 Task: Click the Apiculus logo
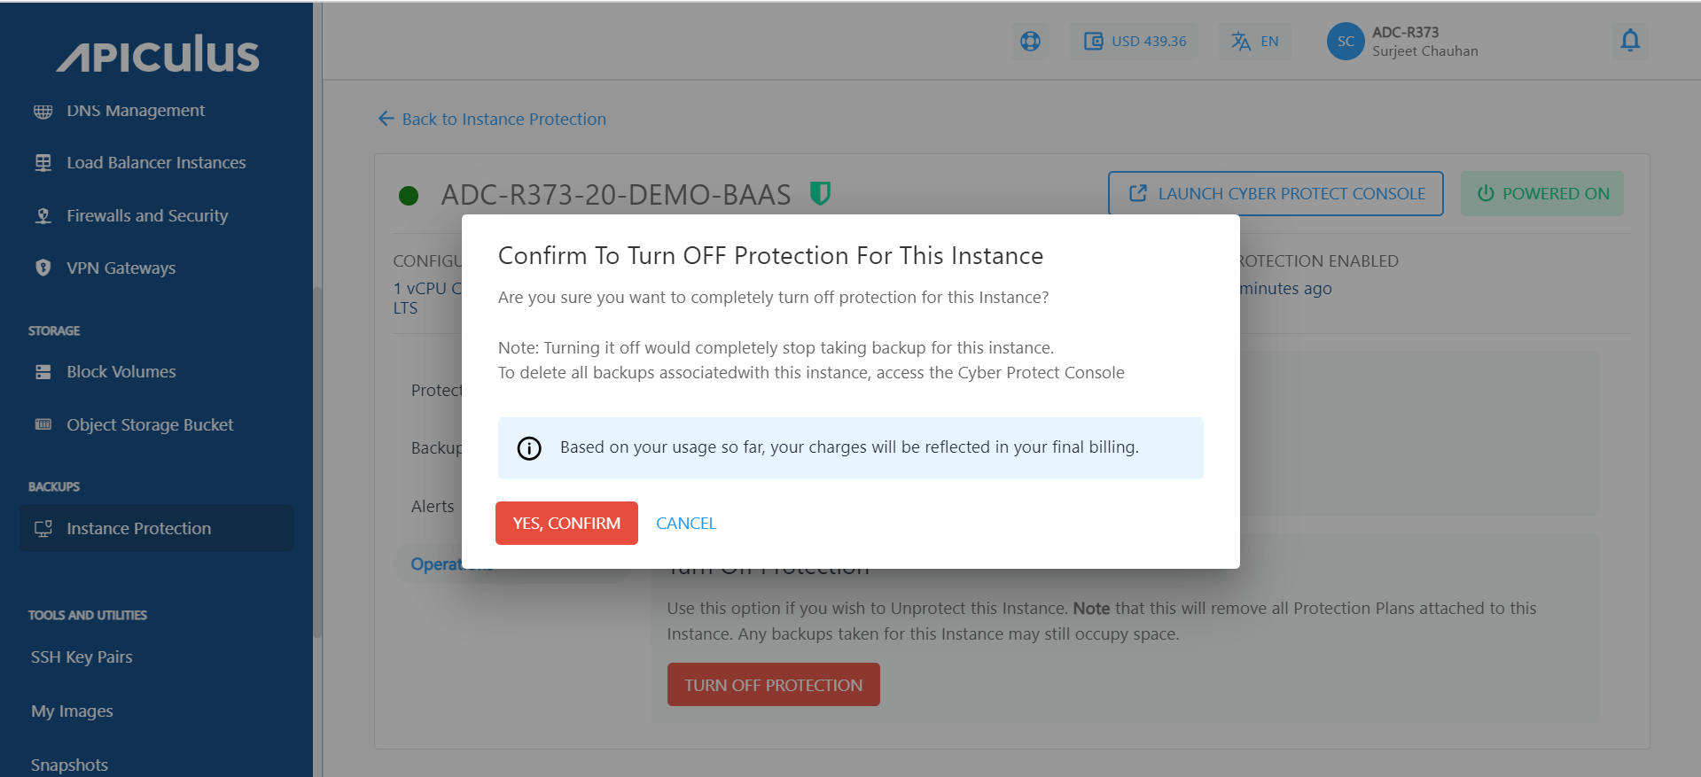[x=157, y=54]
